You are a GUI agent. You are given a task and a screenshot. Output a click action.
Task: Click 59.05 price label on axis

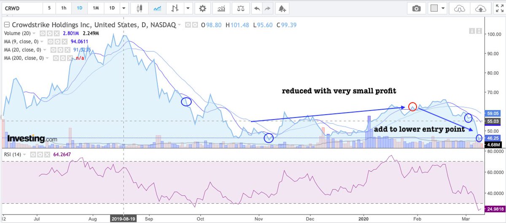coord(493,113)
